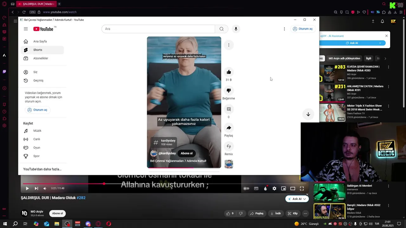
Task: Open Opera extensions cube icon
Action: tap(384, 12)
